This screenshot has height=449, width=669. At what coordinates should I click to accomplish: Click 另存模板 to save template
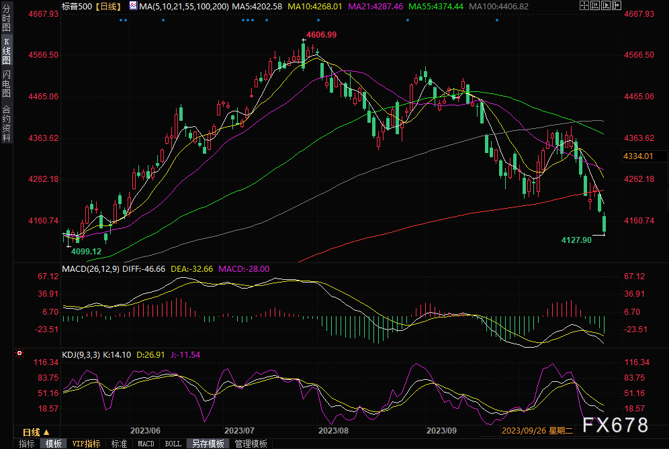(208, 444)
